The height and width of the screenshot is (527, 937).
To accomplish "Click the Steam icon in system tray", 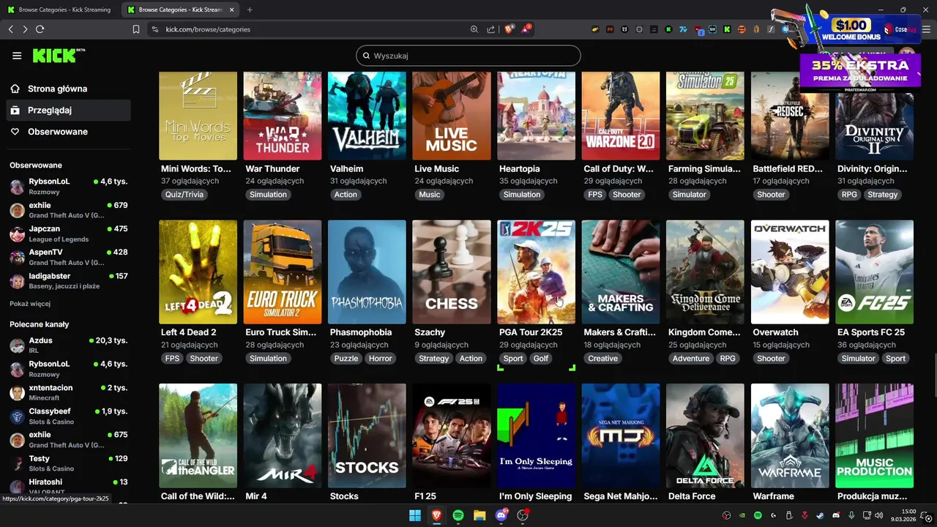I will coord(820,515).
